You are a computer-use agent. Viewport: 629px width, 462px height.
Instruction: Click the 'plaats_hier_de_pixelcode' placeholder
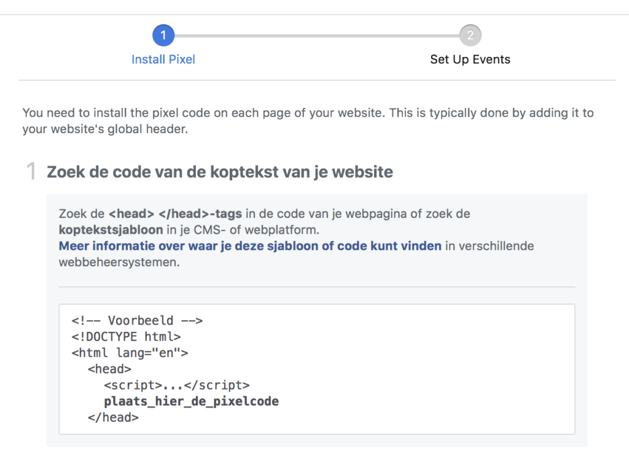pyautogui.click(x=192, y=401)
